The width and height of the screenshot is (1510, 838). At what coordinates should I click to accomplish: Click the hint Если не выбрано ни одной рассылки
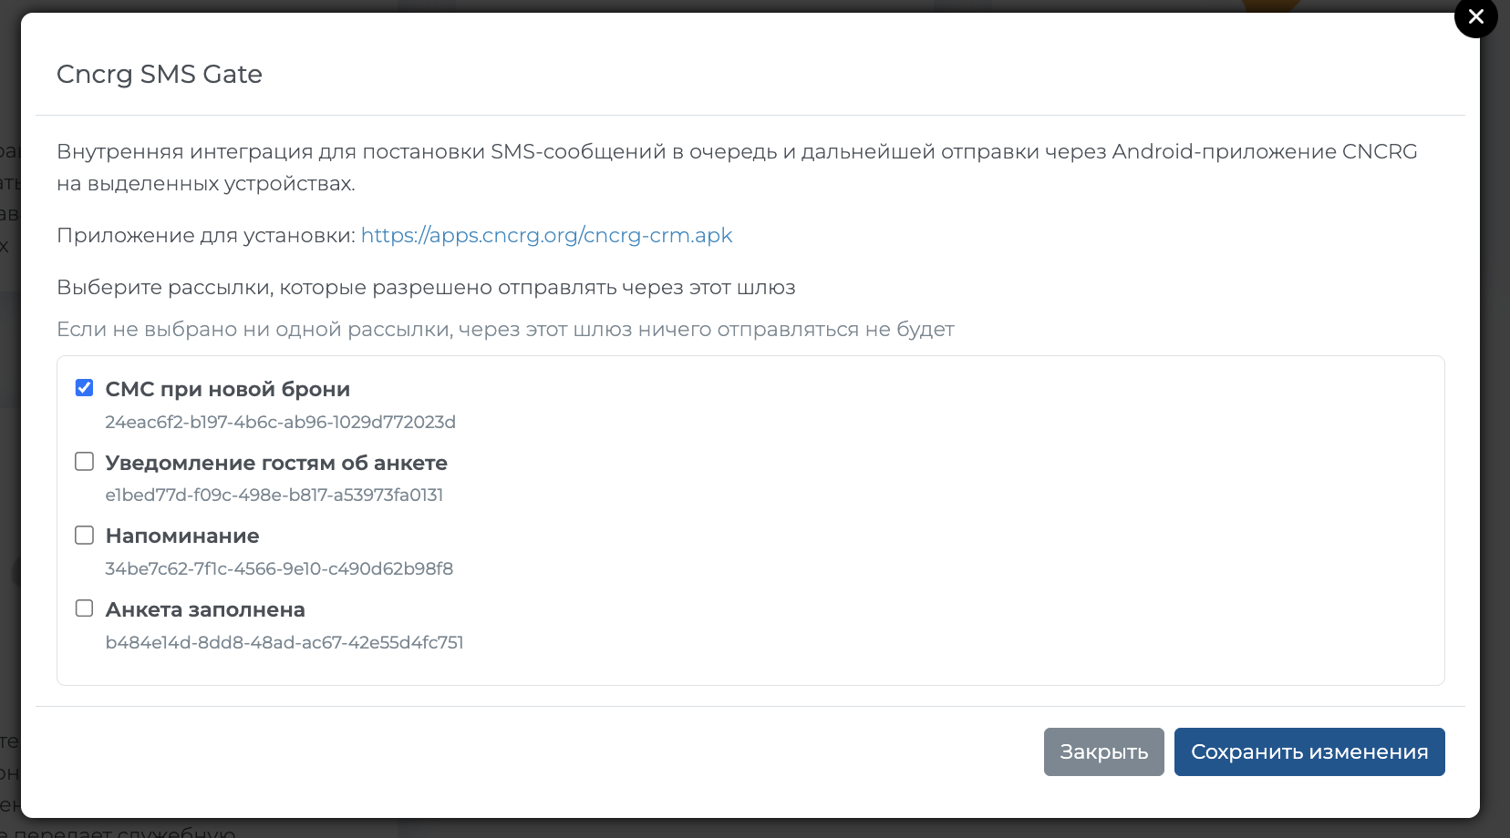coord(505,329)
